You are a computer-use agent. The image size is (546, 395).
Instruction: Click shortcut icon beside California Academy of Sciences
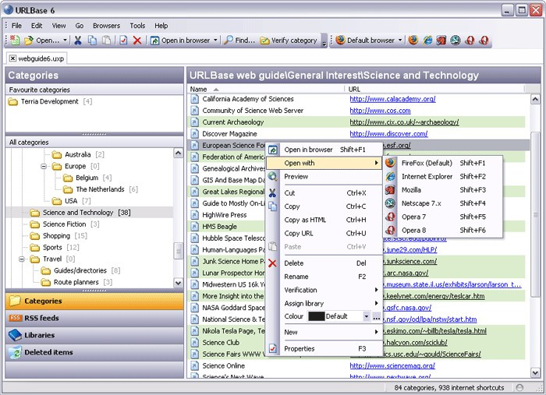pos(194,99)
